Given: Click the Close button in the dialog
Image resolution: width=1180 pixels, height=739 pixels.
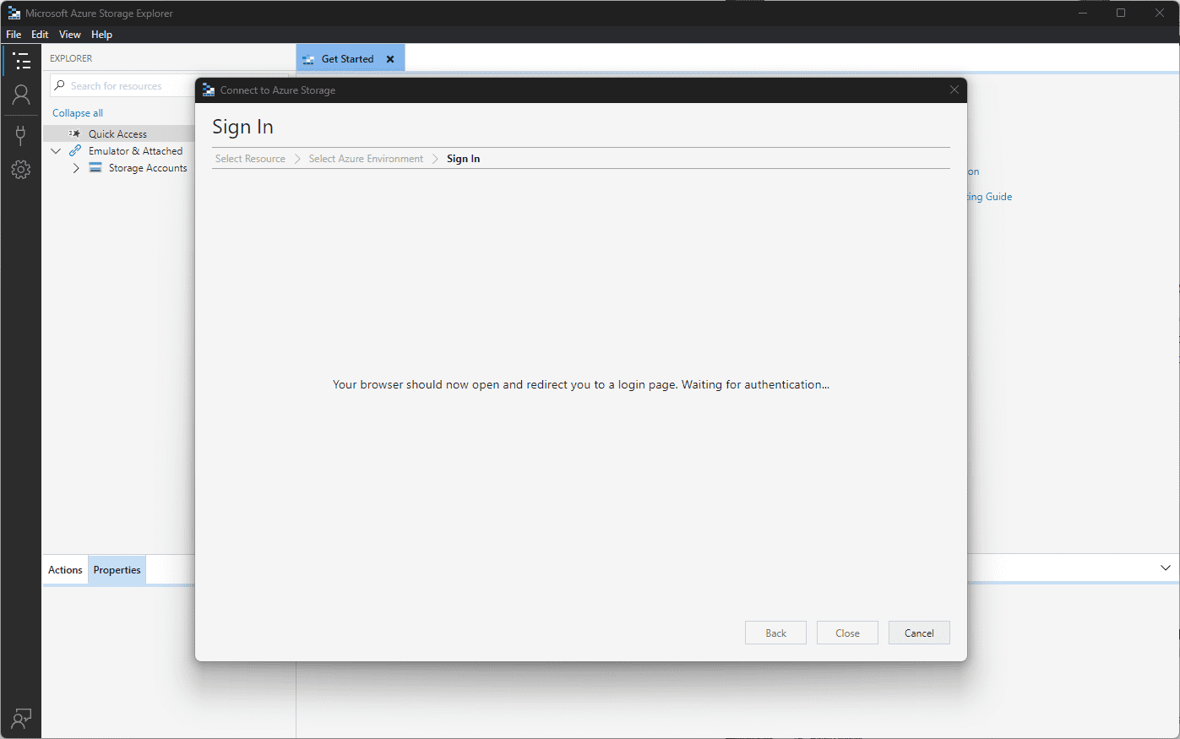Looking at the screenshot, I should pos(847,633).
